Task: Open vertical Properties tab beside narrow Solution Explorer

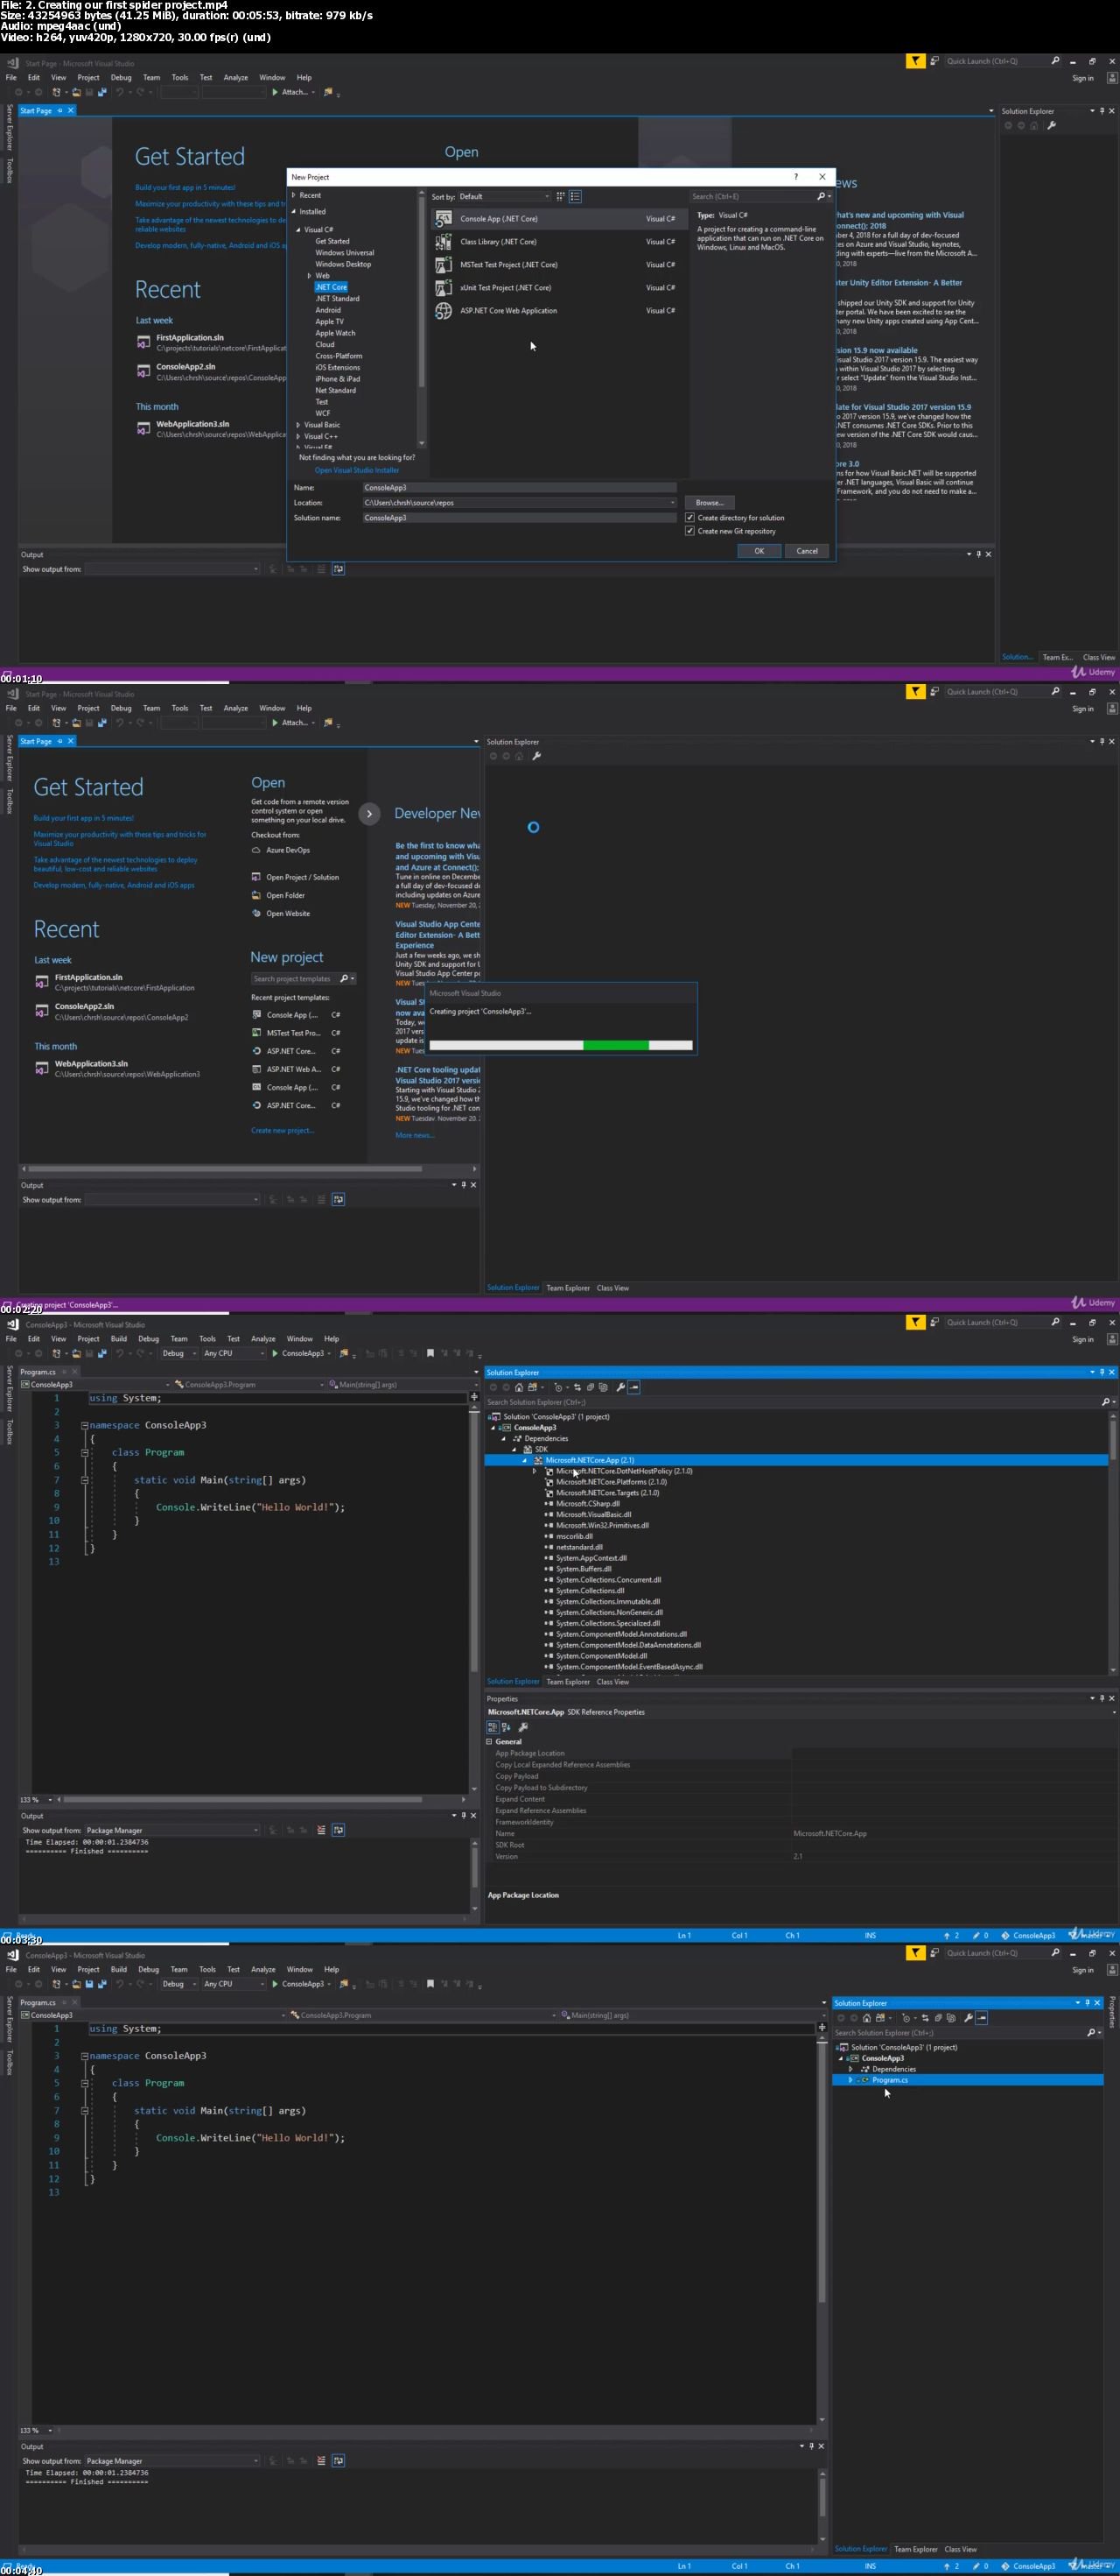Action: point(1112,2014)
